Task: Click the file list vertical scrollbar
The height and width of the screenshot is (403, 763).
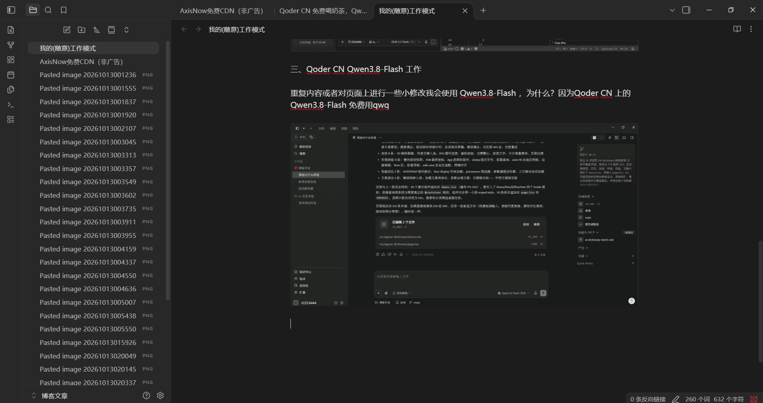Action: pos(168,171)
